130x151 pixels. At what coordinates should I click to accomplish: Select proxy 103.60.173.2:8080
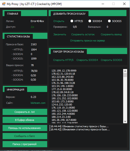pyautogui.click(x=62, y=101)
